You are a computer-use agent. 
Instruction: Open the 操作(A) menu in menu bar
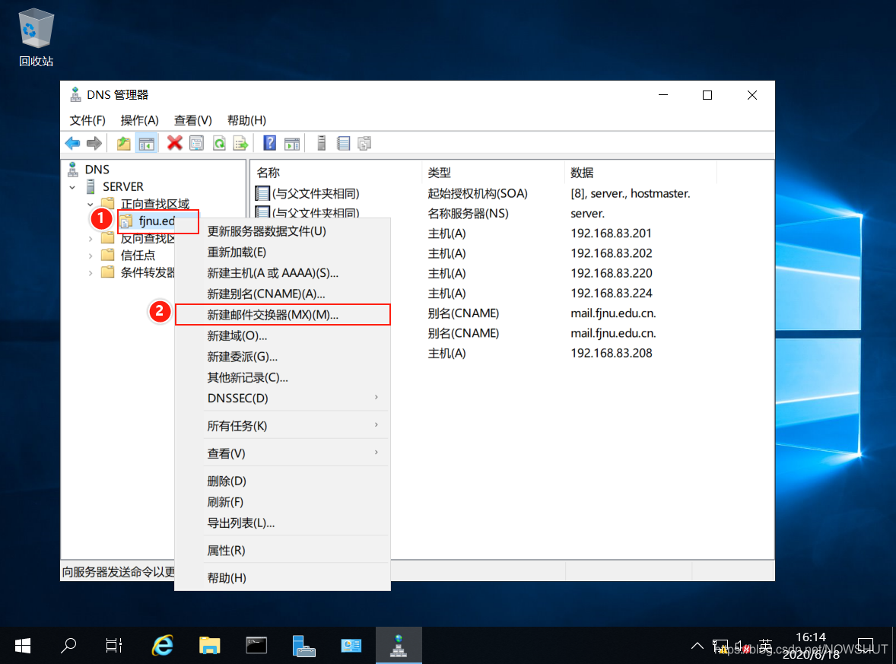[139, 120]
